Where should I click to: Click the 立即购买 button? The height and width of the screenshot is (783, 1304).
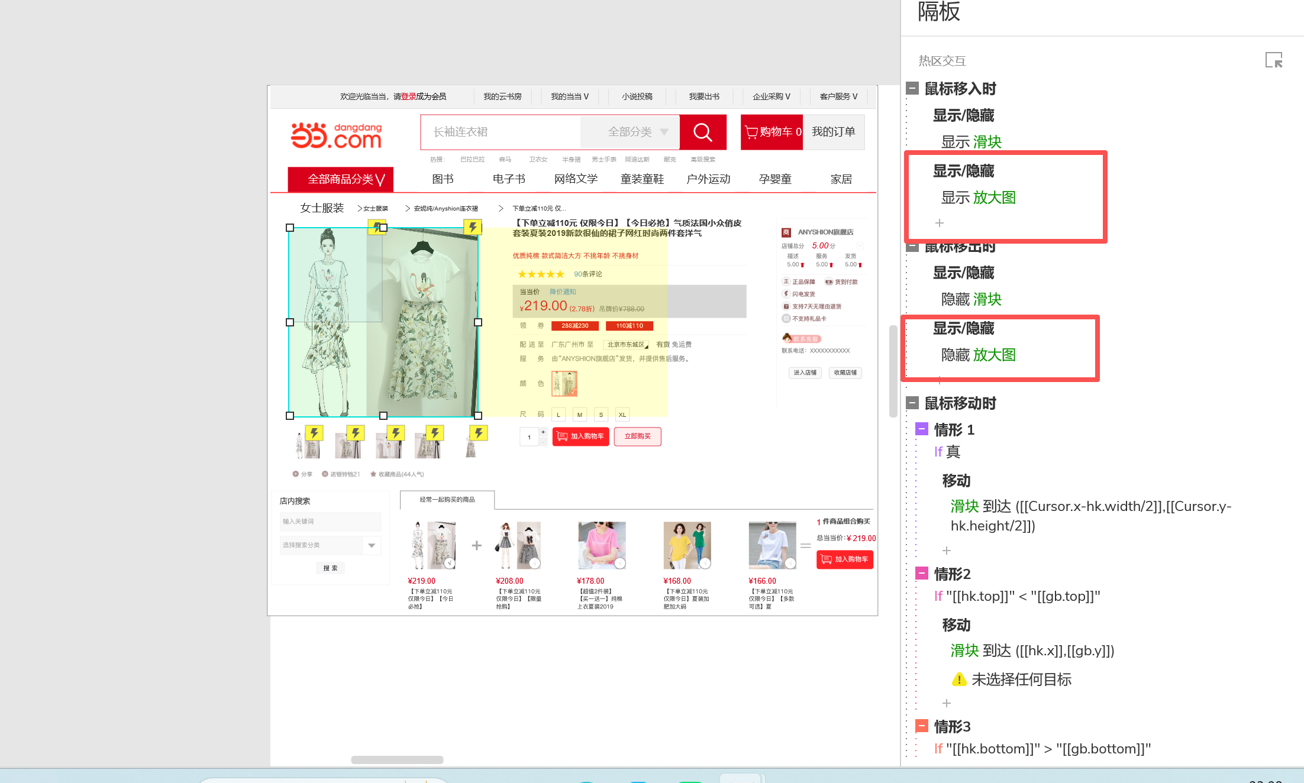click(x=637, y=436)
